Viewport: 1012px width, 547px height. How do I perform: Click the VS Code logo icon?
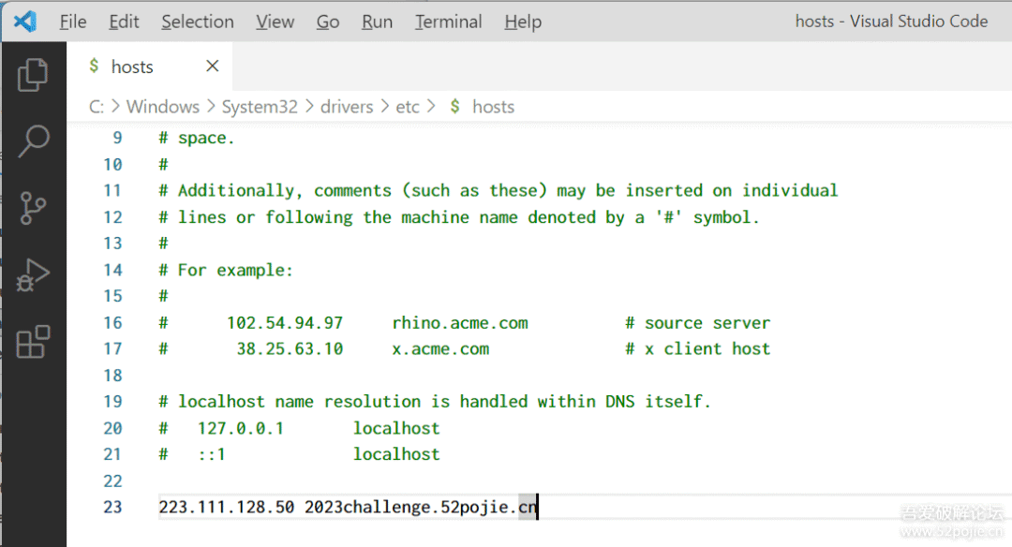[x=25, y=22]
